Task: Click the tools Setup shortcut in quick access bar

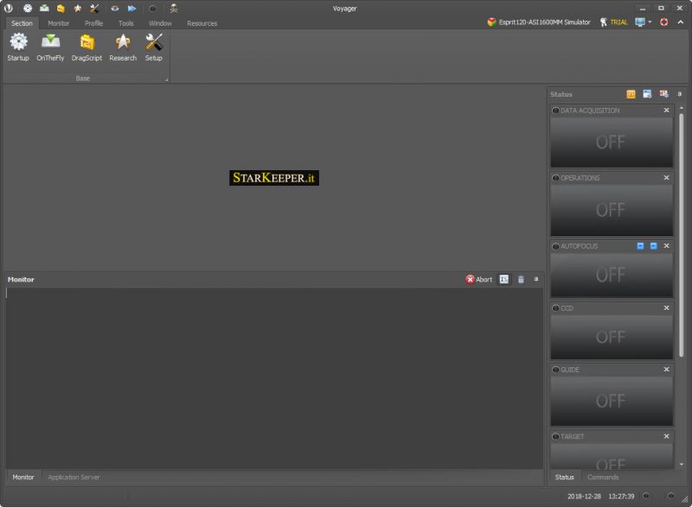Action: point(94,8)
